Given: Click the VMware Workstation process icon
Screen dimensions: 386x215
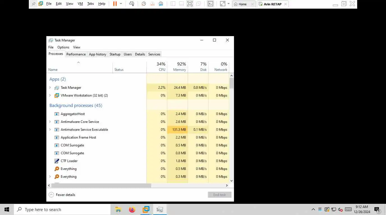Looking at the screenshot, I should pyautogui.click(x=57, y=95).
